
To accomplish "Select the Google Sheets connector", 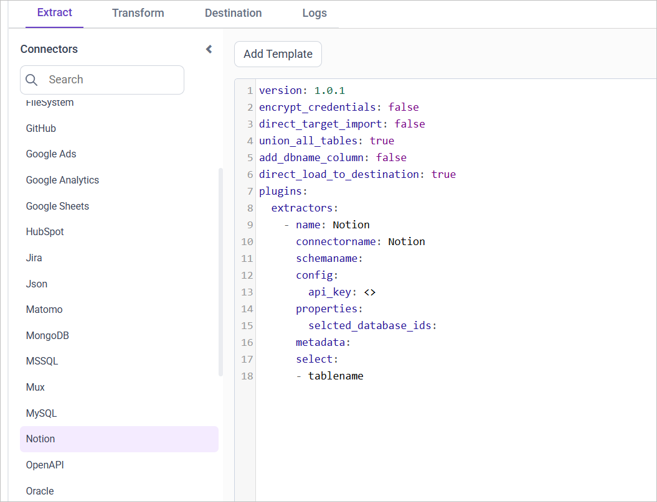I will pos(57,206).
